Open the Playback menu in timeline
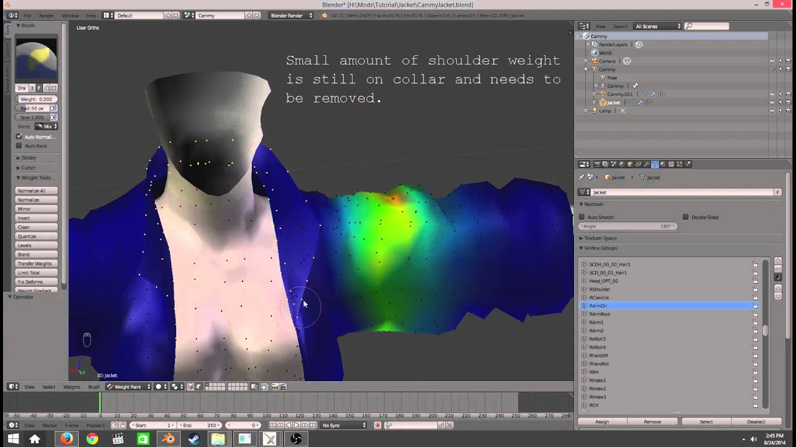Image resolution: width=796 pixels, height=447 pixels. click(x=96, y=425)
